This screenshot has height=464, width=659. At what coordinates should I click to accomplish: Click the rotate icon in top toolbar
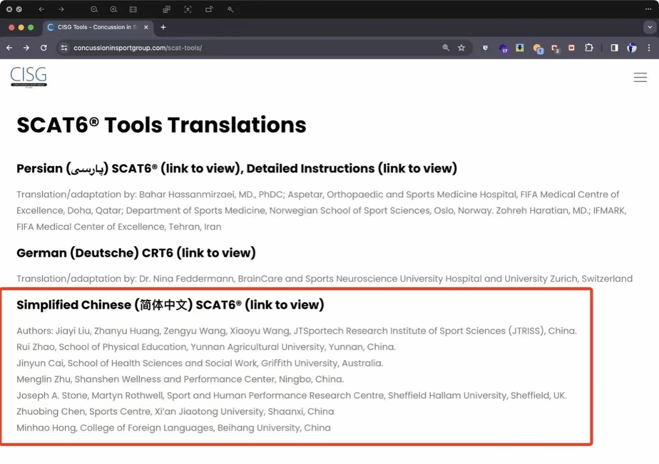point(209,9)
